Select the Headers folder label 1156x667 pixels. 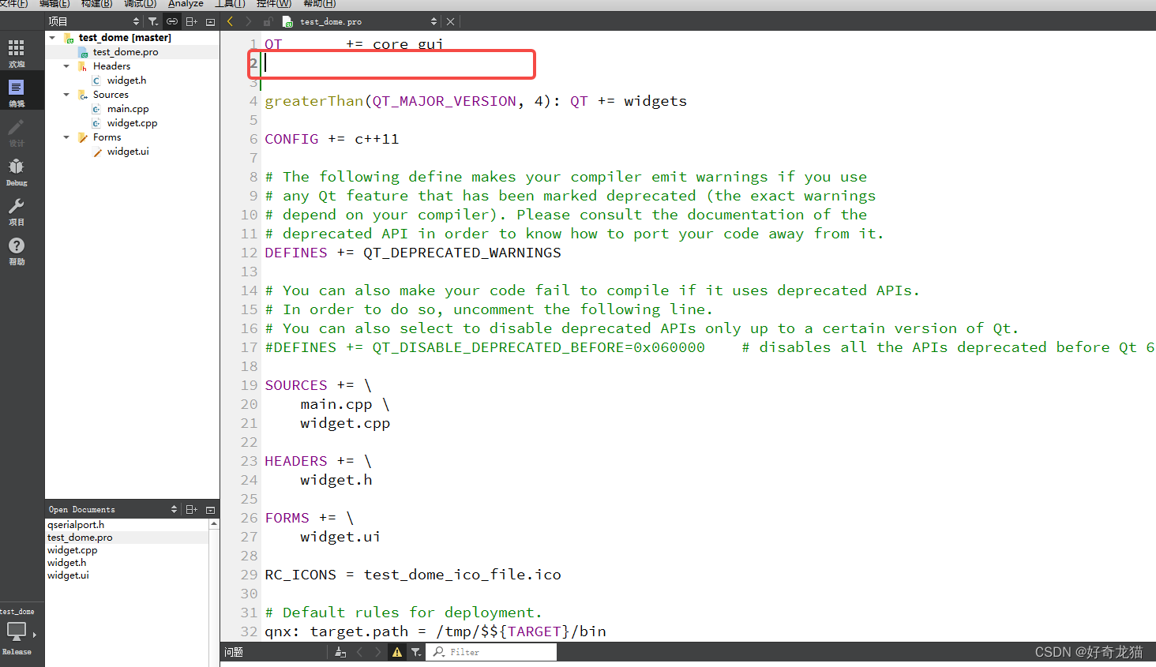[111, 66]
